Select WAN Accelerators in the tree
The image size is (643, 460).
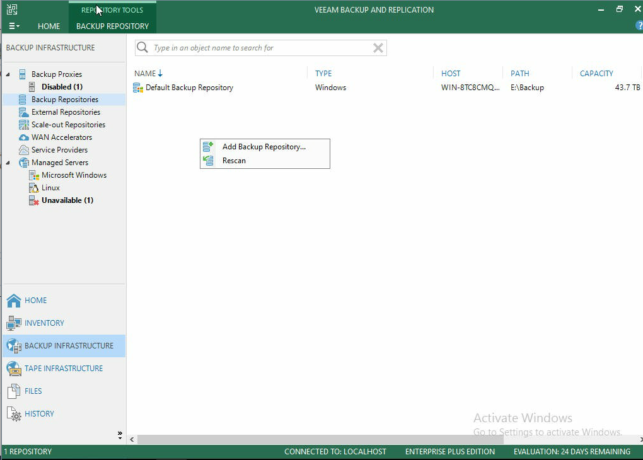pos(62,137)
